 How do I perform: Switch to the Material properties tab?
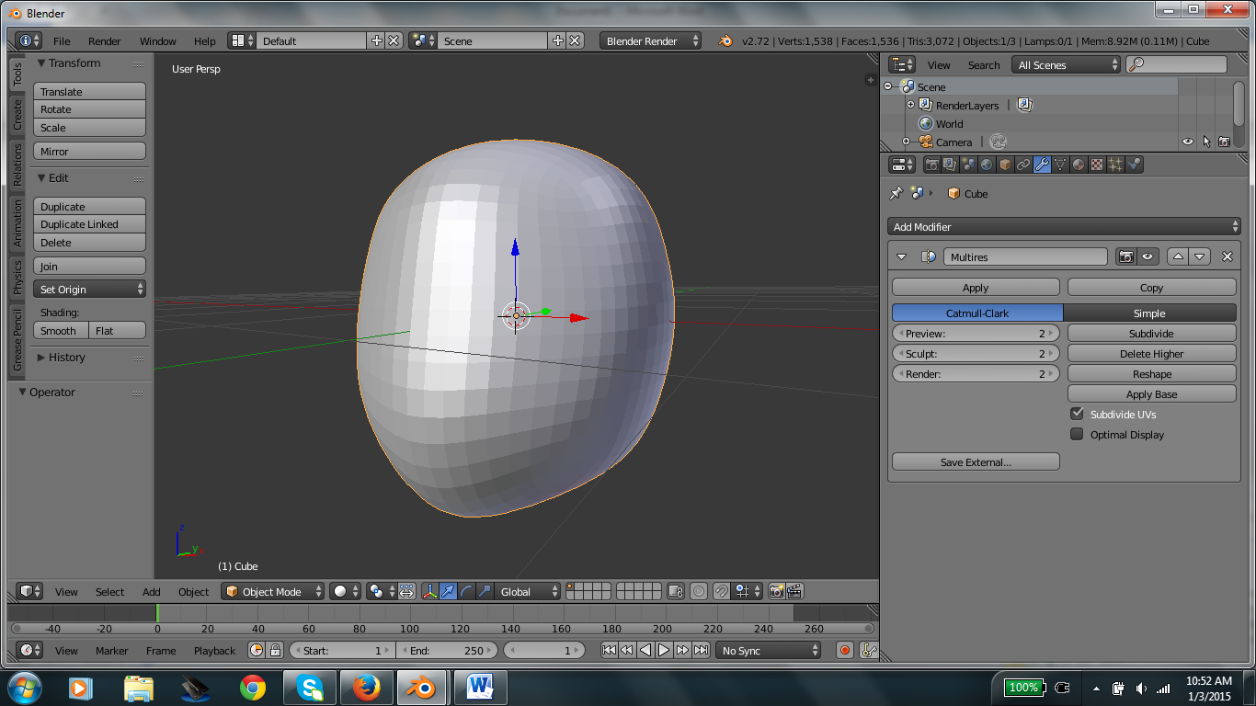[x=1078, y=164]
